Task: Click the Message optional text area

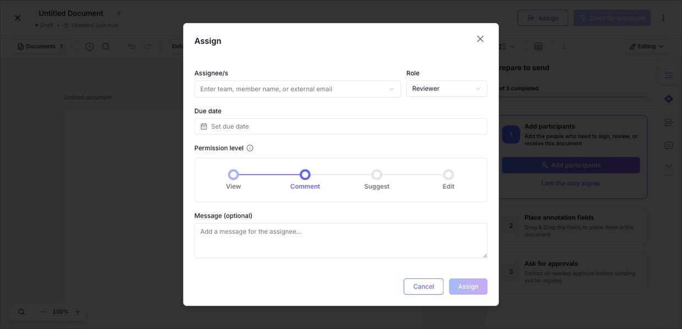Action: point(341,240)
